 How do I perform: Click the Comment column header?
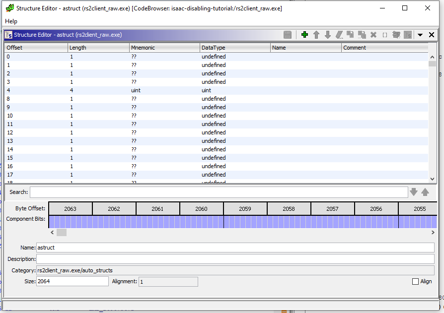point(385,48)
